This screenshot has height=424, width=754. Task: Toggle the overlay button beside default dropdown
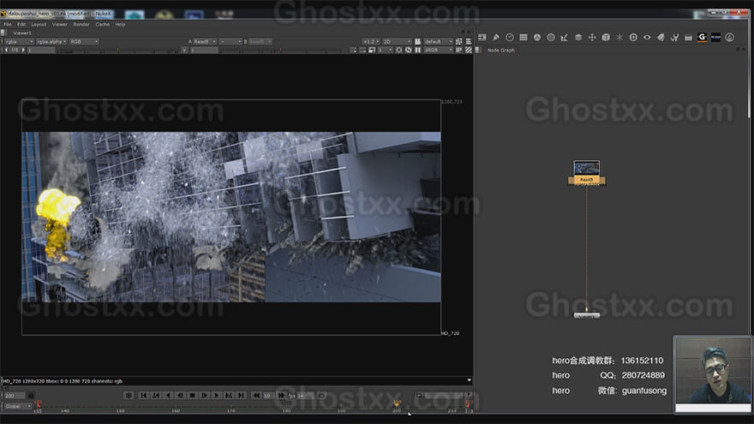click(458, 41)
